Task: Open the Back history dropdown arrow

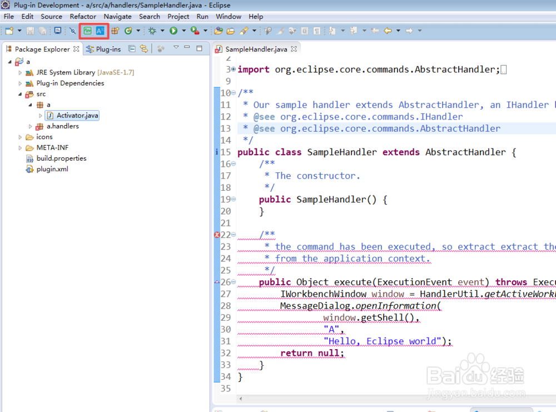Action: 398,31
